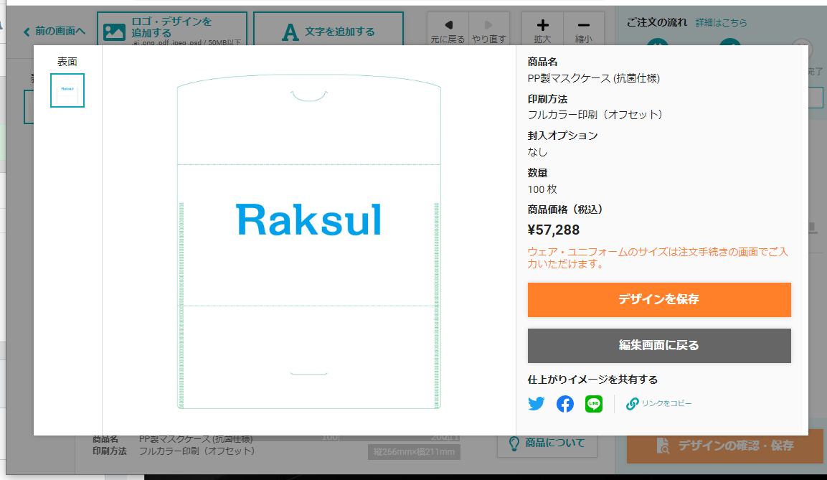827x480 pixels.
Task: Undo with 元に戻る arrow
Action: point(448,29)
